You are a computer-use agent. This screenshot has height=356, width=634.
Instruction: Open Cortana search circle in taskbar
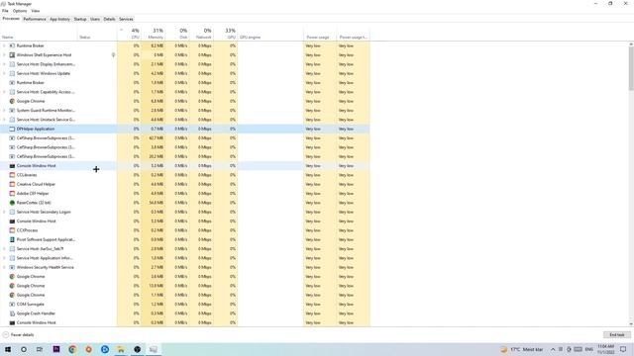(24, 349)
